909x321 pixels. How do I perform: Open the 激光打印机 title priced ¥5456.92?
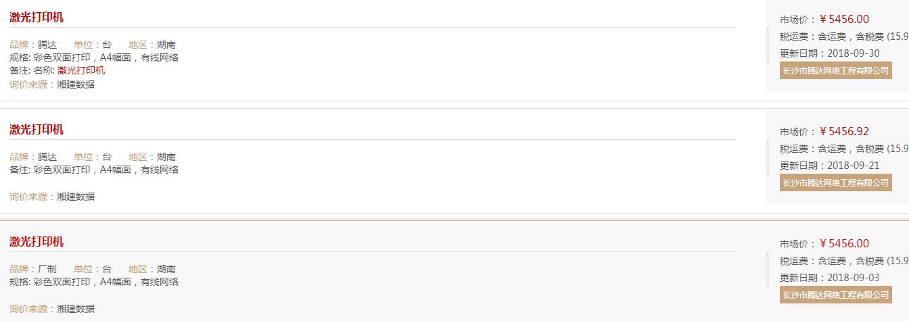tap(37, 130)
